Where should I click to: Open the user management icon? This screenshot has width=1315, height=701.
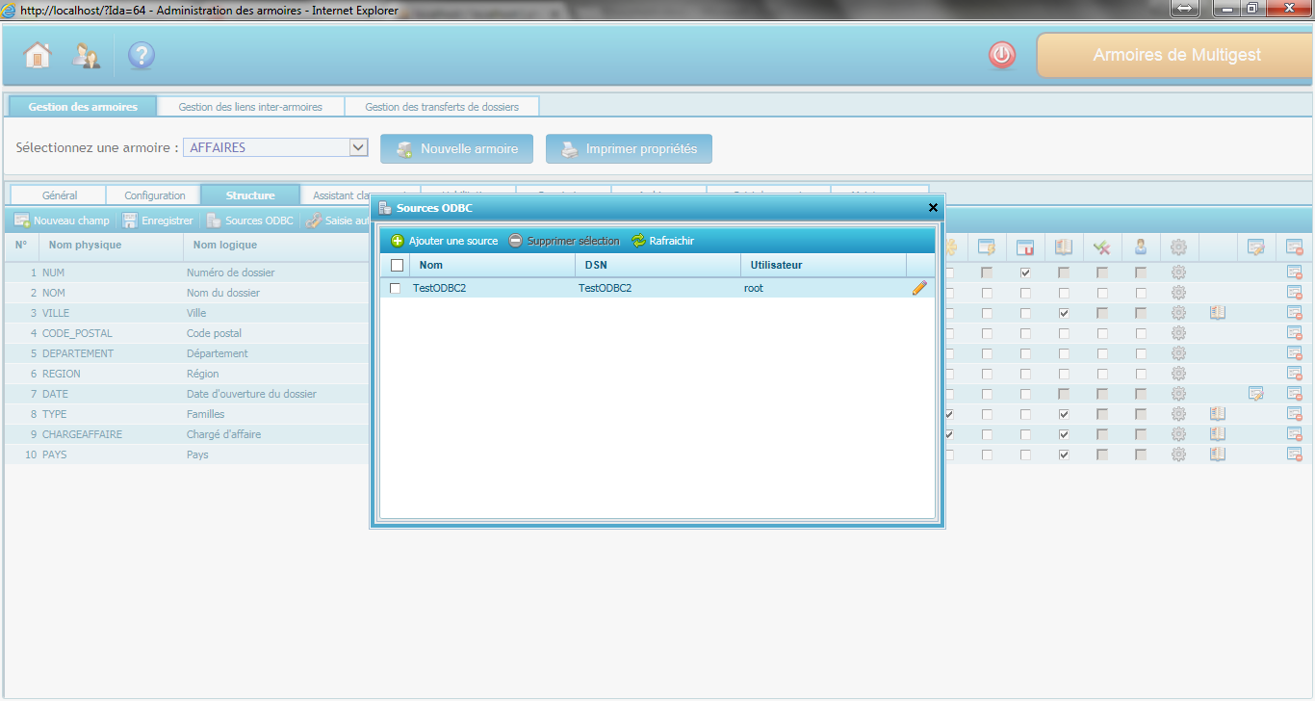coord(87,56)
